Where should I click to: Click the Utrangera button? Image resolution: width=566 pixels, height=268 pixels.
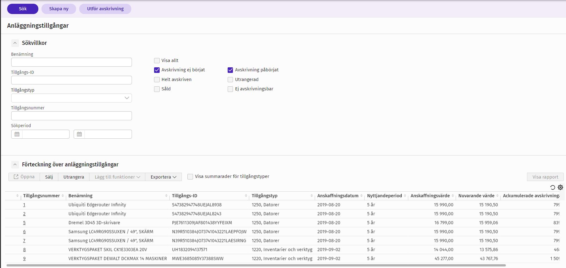click(74, 177)
